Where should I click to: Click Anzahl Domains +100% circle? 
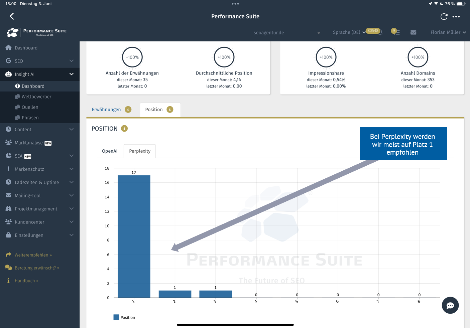click(418, 57)
